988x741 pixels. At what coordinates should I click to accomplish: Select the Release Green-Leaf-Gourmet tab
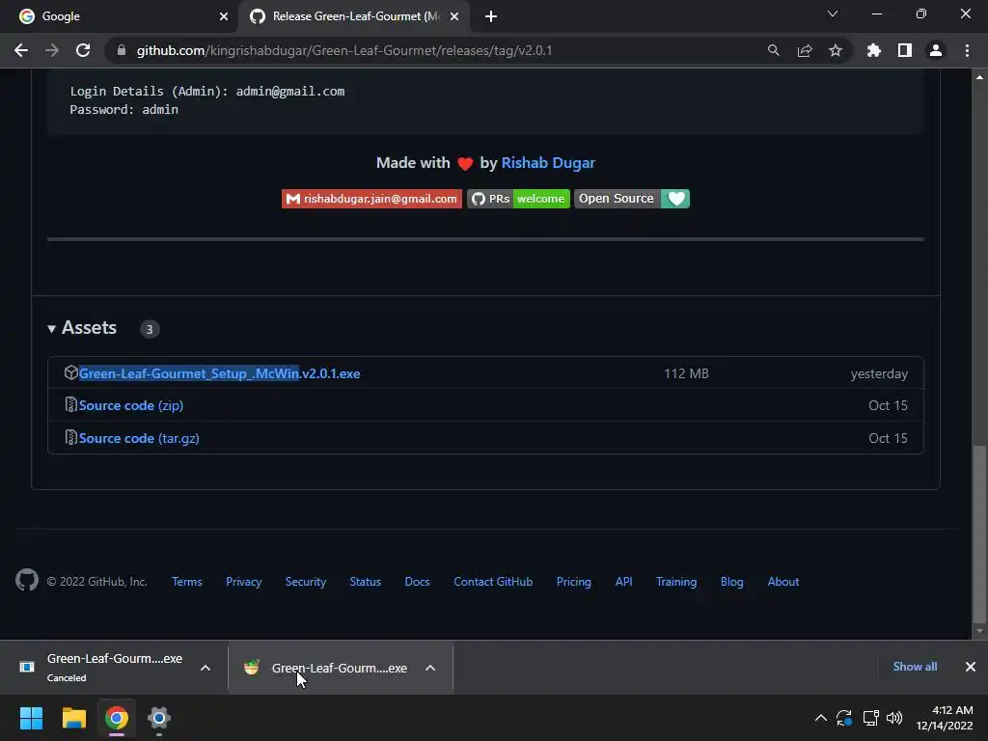(353, 16)
